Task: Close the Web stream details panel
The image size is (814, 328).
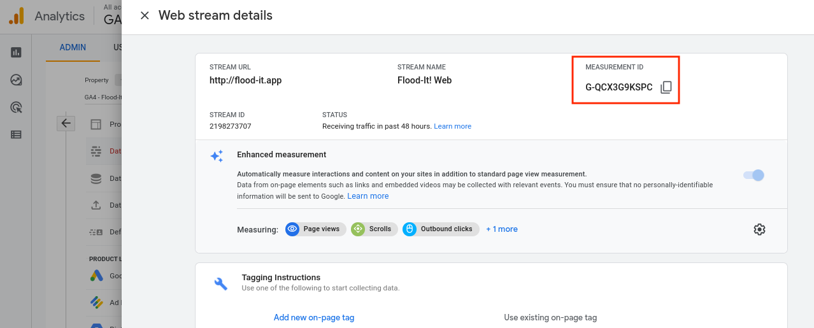Action: [x=145, y=15]
